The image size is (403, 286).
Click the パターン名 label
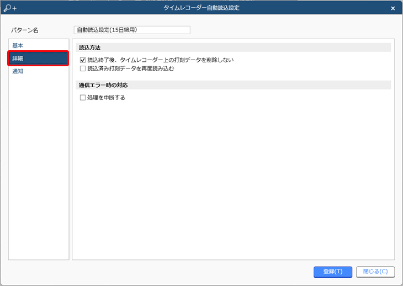pos(25,30)
